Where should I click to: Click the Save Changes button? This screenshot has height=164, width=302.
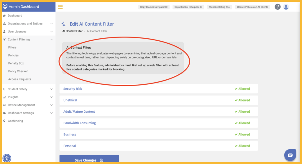click(89, 159)
